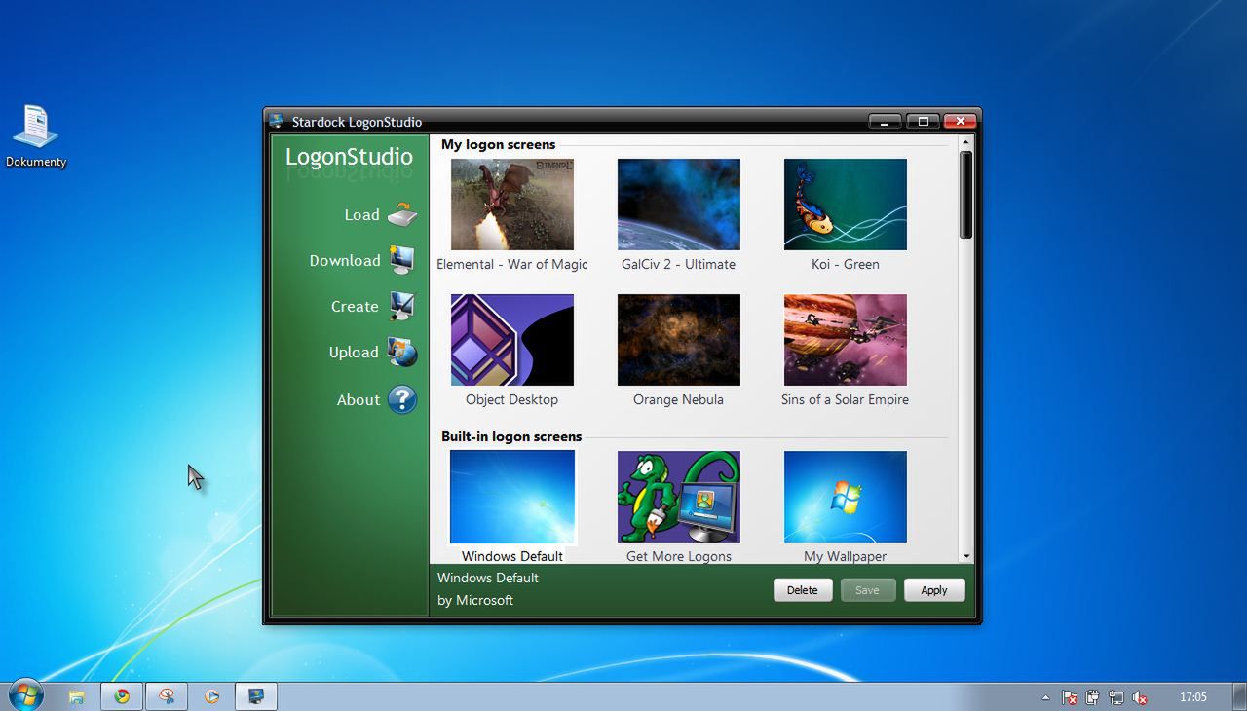Open the Windows Start menu orb
Screen dimensions: 1247x711
(x=26, y=695)
